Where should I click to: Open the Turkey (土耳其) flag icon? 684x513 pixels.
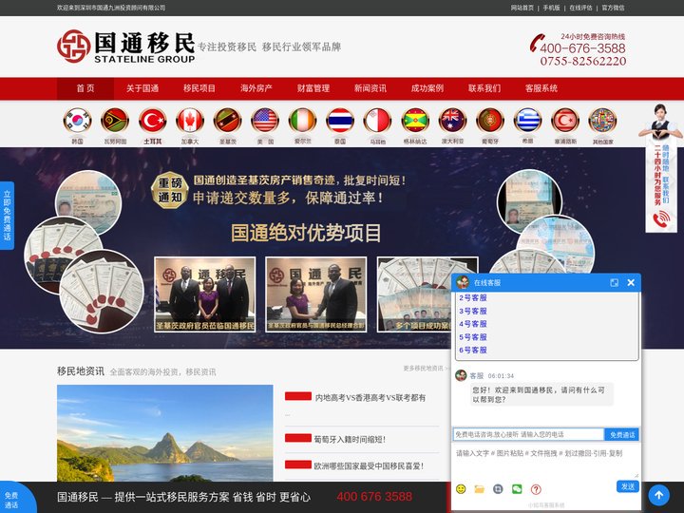coord(152,121)
